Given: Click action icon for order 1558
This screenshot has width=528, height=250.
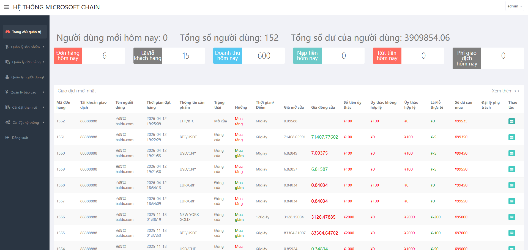Looking at the screenshot, I should 512,185.
